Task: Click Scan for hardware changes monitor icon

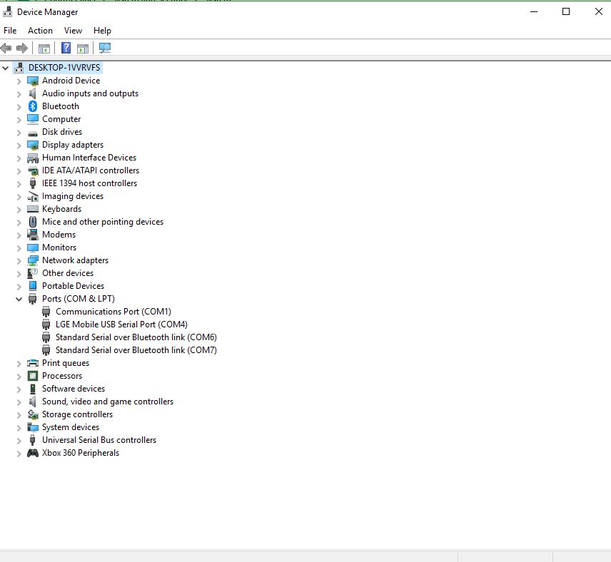Action: 105,48
